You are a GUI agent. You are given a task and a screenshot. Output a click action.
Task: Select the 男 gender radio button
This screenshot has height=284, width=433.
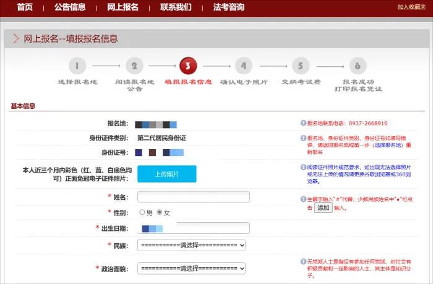pyautogui.click(x=142, y=212)
